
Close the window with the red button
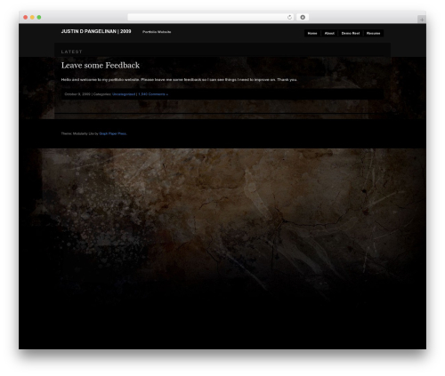26,18
